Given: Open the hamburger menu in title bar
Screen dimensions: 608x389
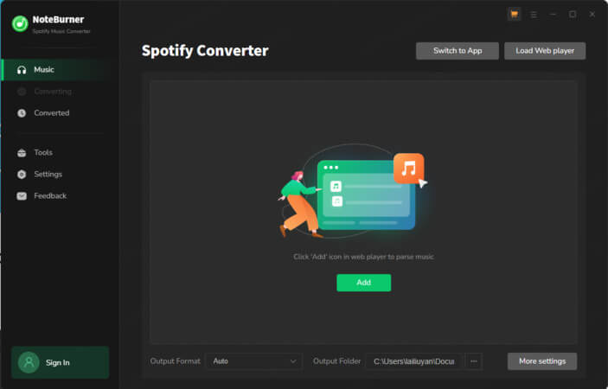Looking at the screenshot, I should (534, 15).
